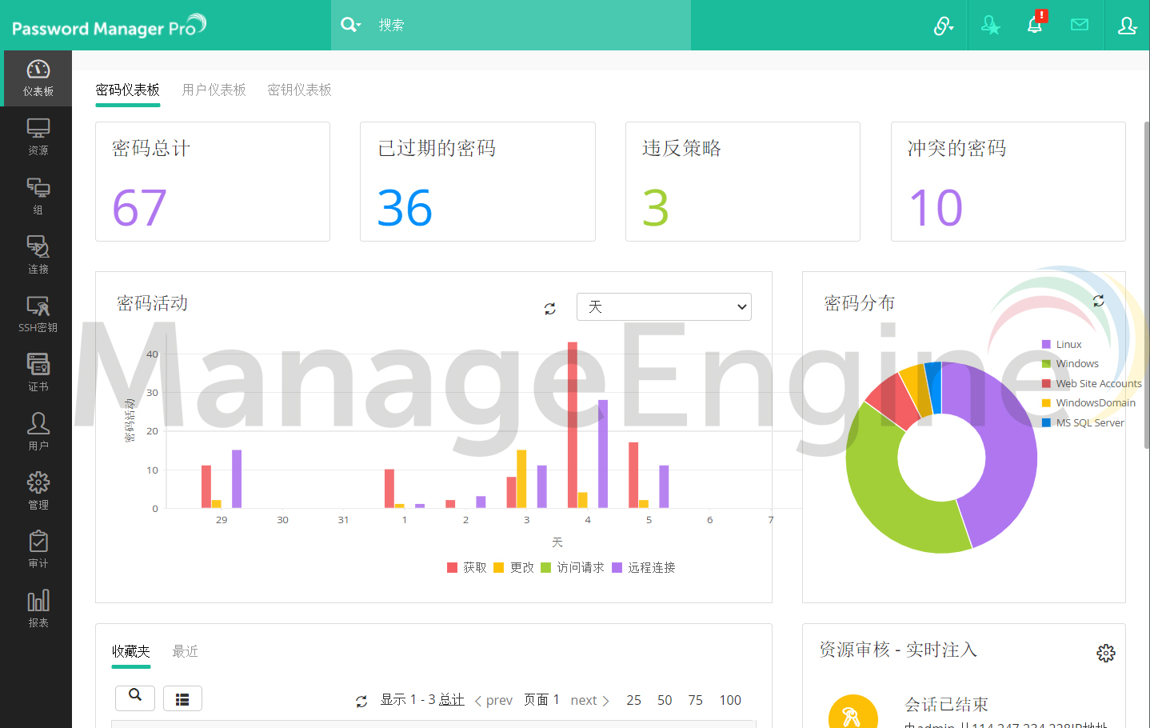
Task: Toggle the 访问请求 legend series
Action: tap(573, 567)
